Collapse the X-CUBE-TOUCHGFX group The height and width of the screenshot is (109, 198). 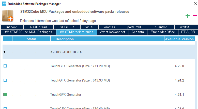pyautogui.click(x=5, y=52)
